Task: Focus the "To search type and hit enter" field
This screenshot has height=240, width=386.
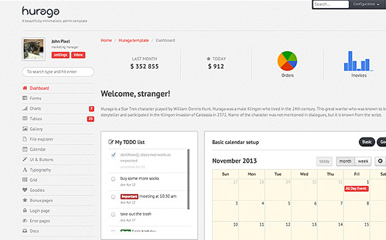Action: (x=58, y=72)
